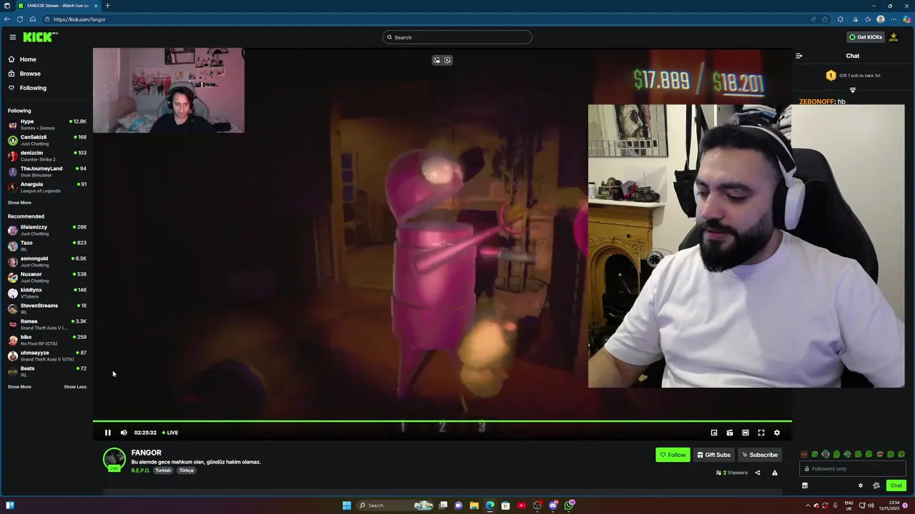Open TheJourneyLand channel
This screenshot has height=514, width=915.
(x=46, y=171)
